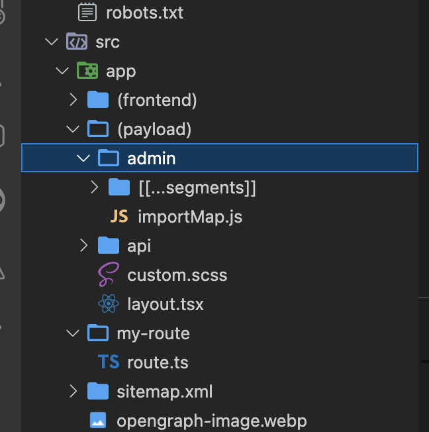Click the robots.txt text file icon
The height and width of the screenshot is (432, 429).
(87, 12)
